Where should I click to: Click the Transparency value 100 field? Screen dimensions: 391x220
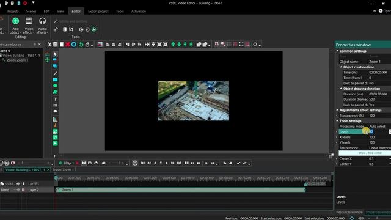click(380, 116)
